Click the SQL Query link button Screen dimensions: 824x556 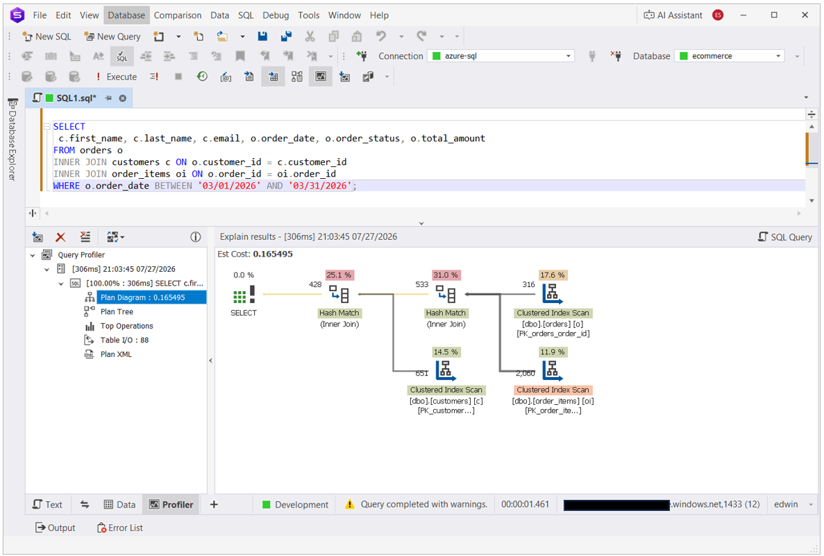[785, 237]
